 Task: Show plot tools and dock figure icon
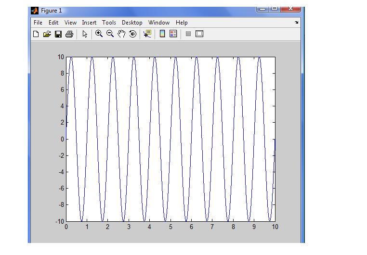pos(199,34)
